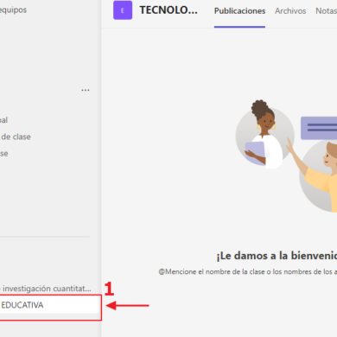Click the '@Mencione el nombre de la clase' text
Image resolution: width=337 pixels, height=337 pixels.
[248, 271]
